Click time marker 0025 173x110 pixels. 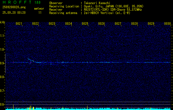pos(85,24)
